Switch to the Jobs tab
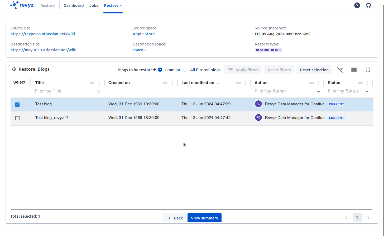This screenshot has height=236, width=384. (x=94, y=6)
